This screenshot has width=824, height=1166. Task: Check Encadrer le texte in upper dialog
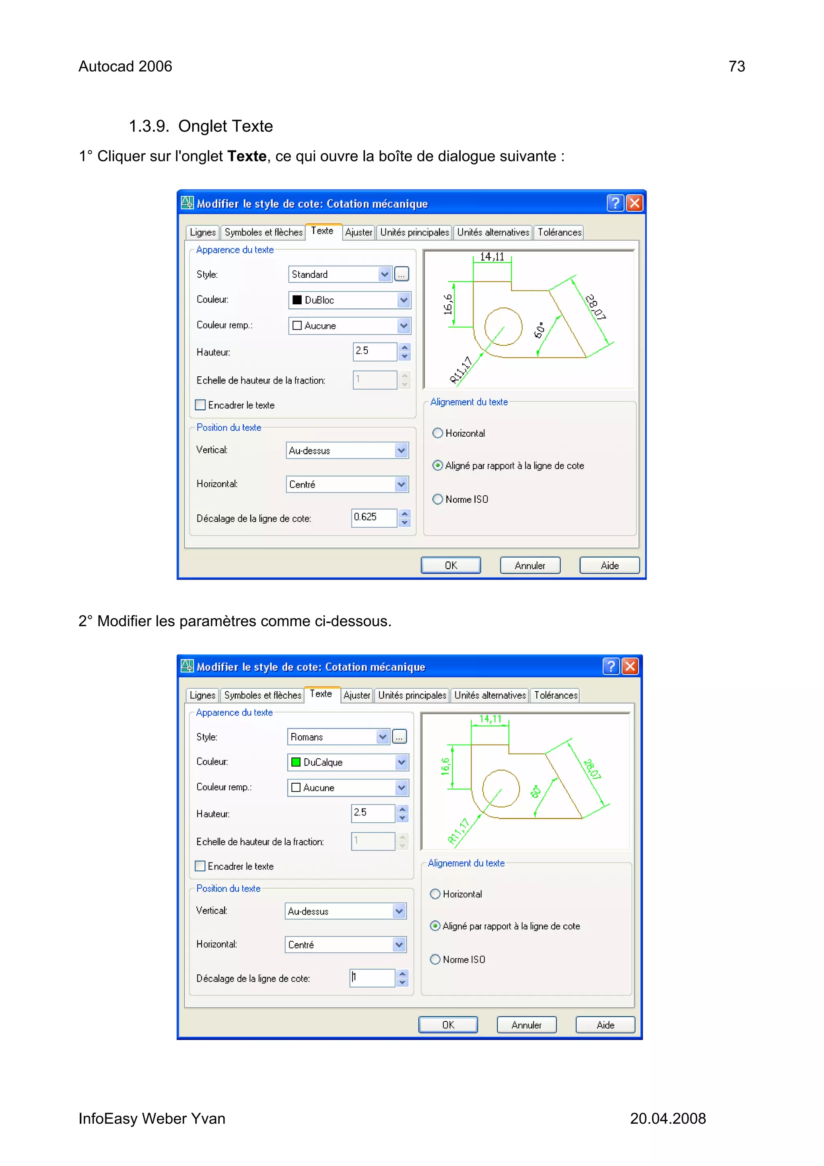200,405
